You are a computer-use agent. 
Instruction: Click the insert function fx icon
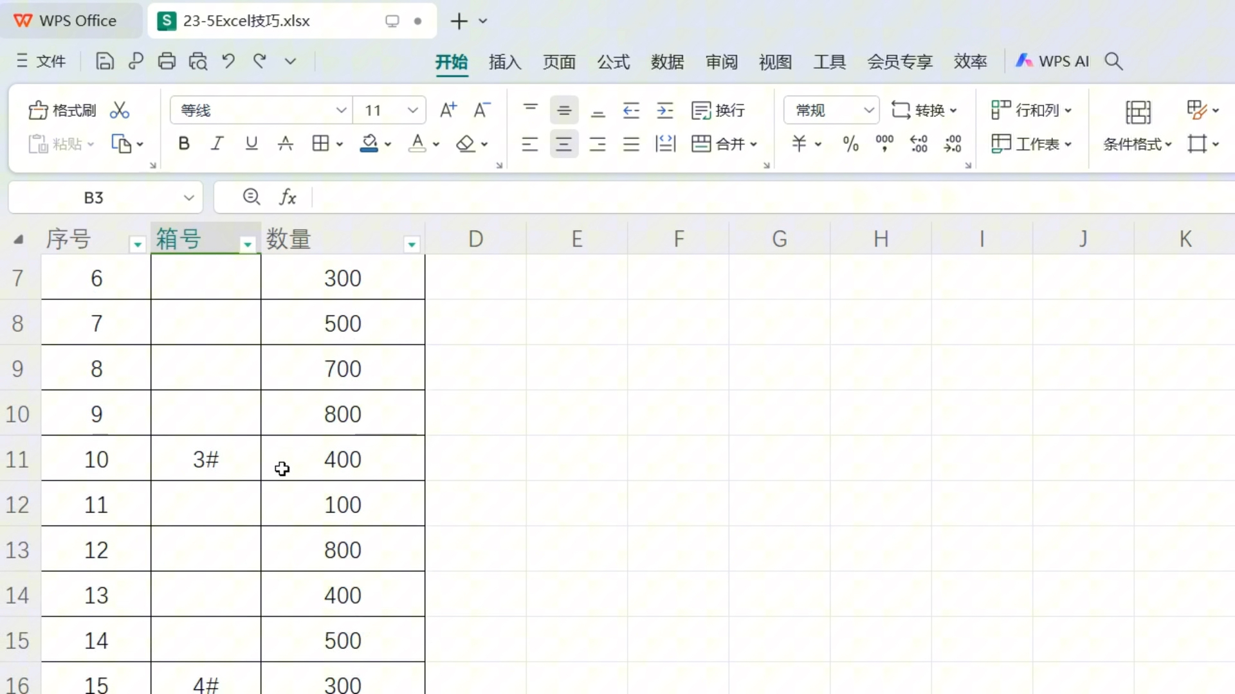tap(288, 197)
